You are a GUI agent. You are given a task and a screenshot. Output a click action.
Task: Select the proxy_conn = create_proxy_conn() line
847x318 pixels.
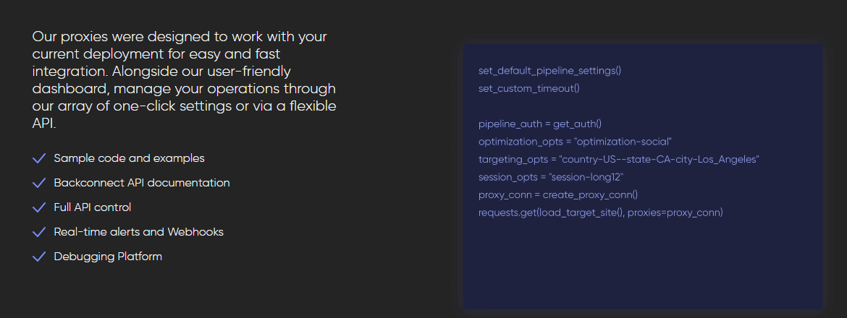tap(557, 194)
